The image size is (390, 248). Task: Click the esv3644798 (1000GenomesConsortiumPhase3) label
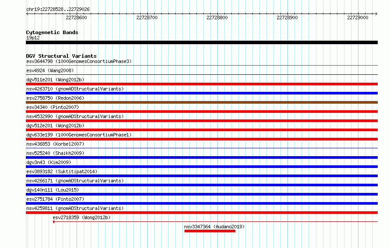(79, 61)
